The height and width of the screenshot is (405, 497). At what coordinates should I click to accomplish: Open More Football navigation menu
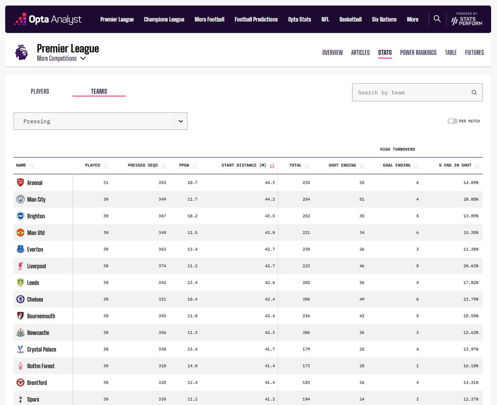tap(210, 19)
